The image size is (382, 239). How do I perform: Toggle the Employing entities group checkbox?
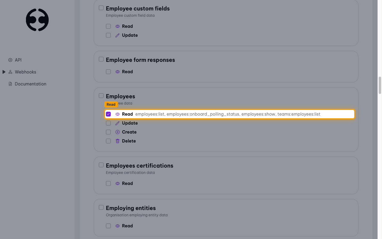pyautogui.click(x=101, y=207)
